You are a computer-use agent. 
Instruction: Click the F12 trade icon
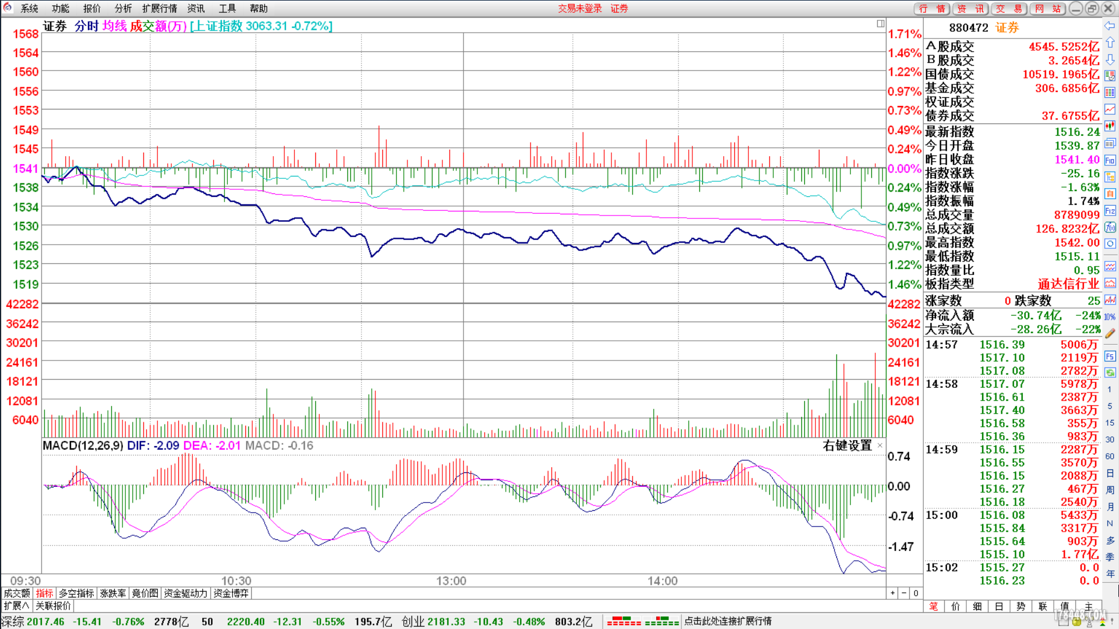tap(1110, 210)
